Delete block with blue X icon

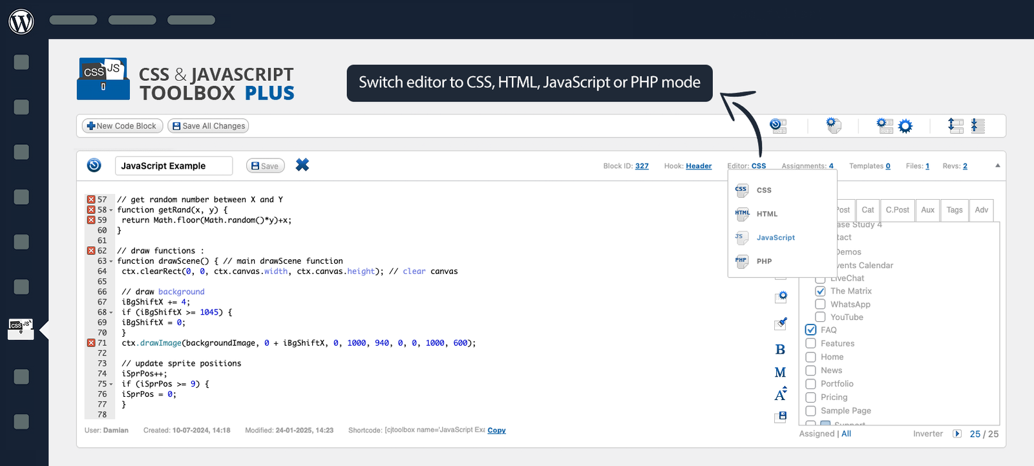point(302,165)
